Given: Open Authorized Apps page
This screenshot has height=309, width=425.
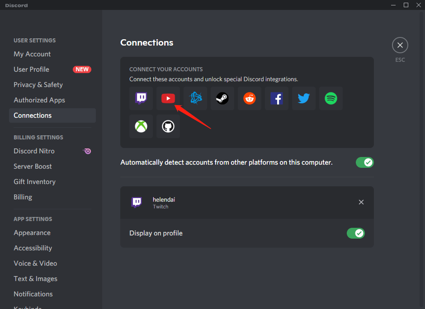Looking at the screenshot, I should tap(52, 100).
